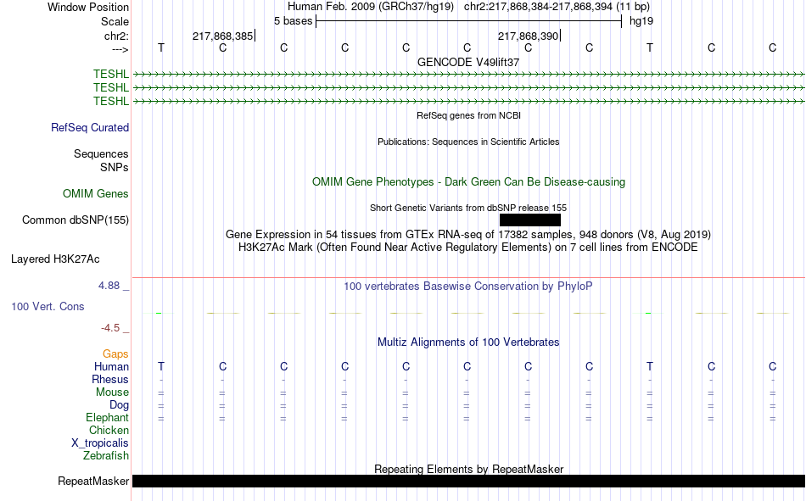Open Publications: Sequences in Scientific Articles title

[x=468, y=142]
